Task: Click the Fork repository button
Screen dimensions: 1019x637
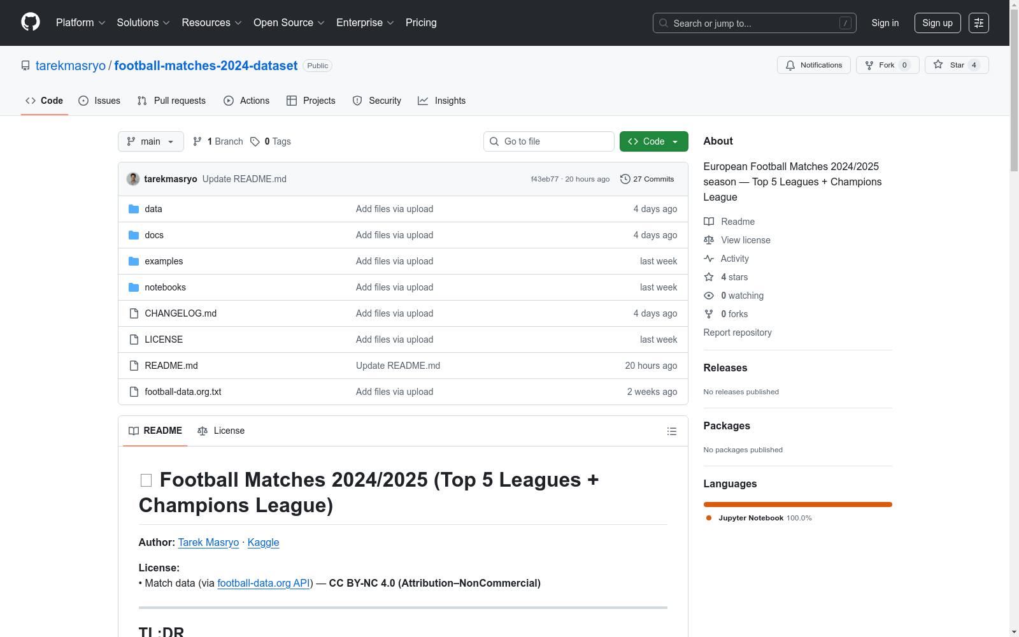Action: pyautogui.click(x=887, y=65)
